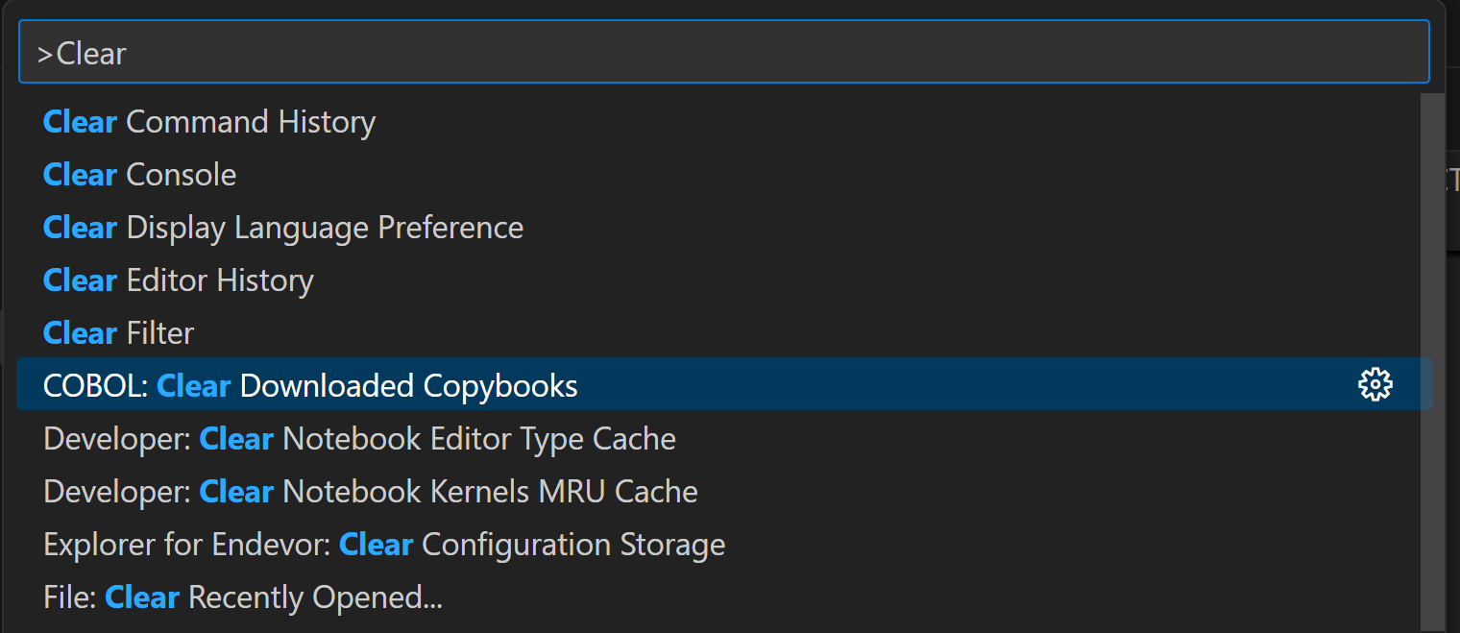This screenshot has width=1460, height=633.
Task: Choose Clear Display Language Preference
Action: pyautogui.click(x=283, y=228)
